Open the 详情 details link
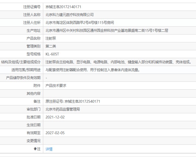 tap(49, 149)
